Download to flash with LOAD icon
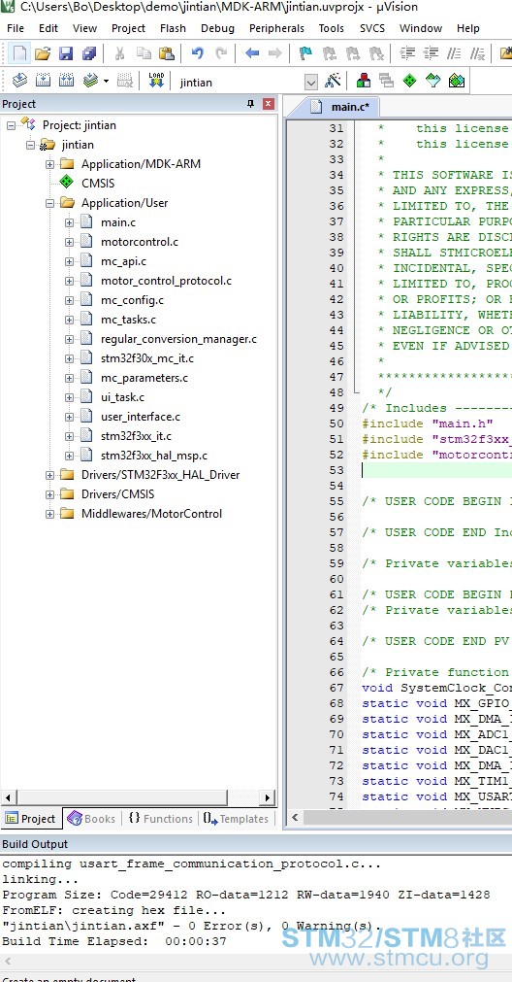The width and height of the screenshot is (512, 982). [x=156, y=81]
